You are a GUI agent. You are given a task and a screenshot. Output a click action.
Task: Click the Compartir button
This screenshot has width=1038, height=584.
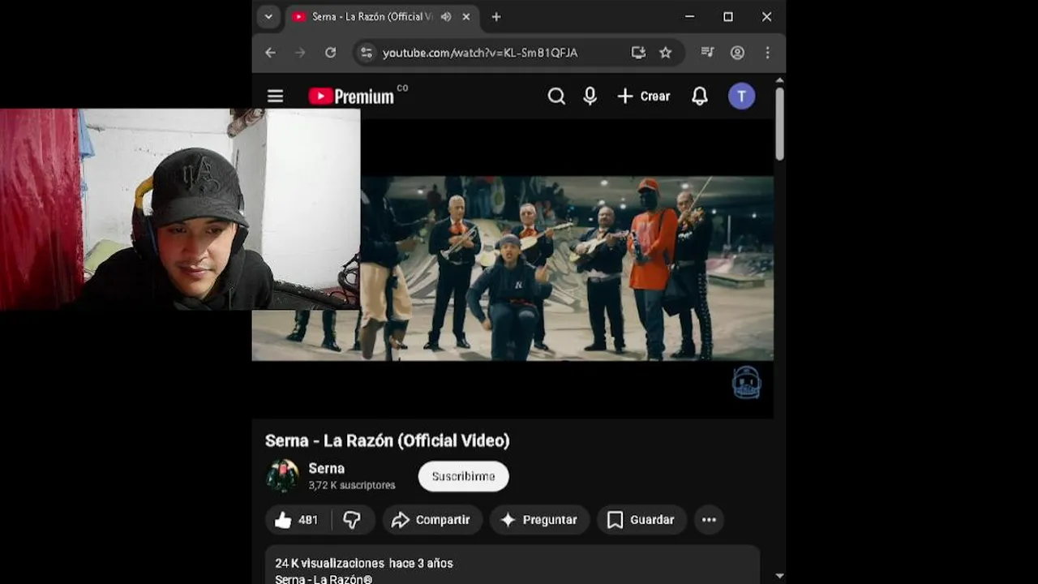[432, 520]
